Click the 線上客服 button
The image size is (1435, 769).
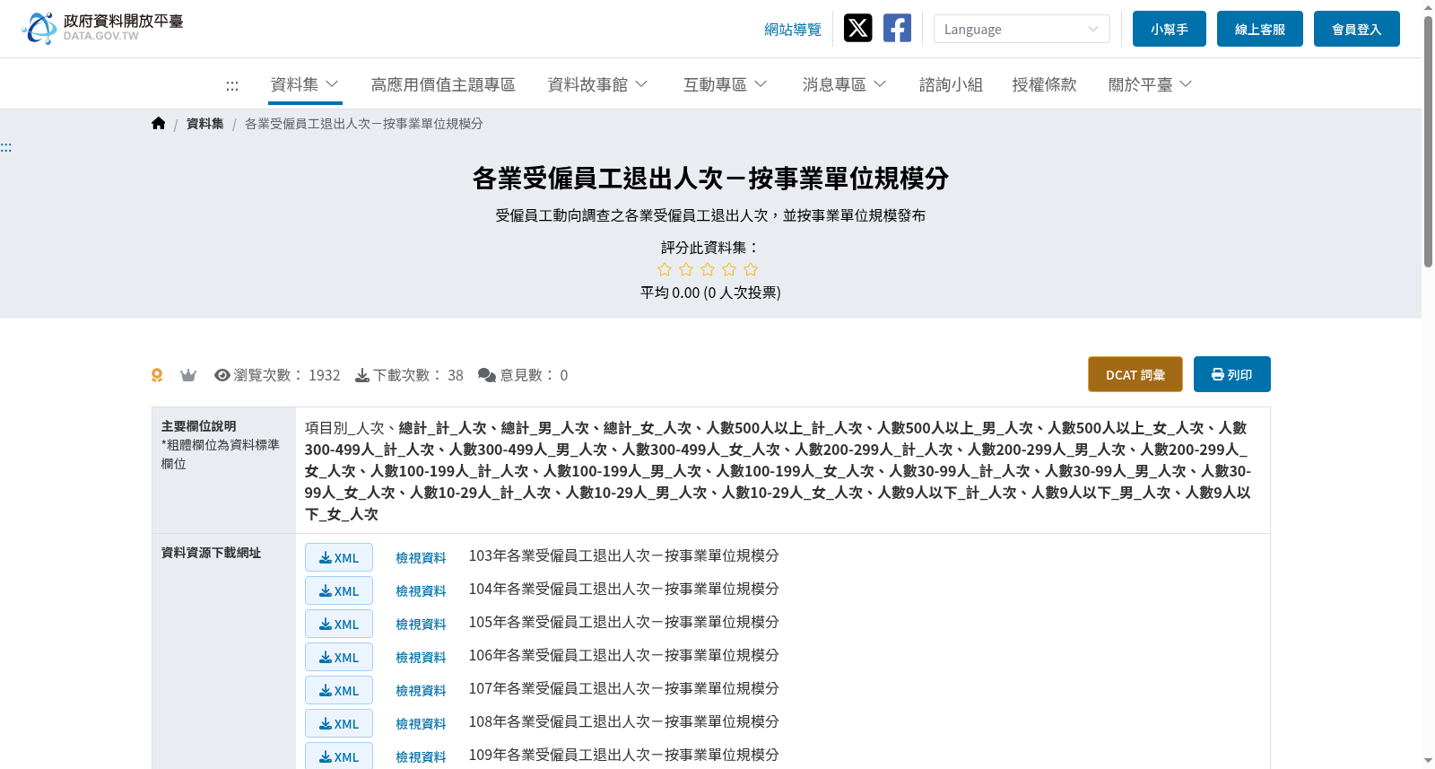1260,29
